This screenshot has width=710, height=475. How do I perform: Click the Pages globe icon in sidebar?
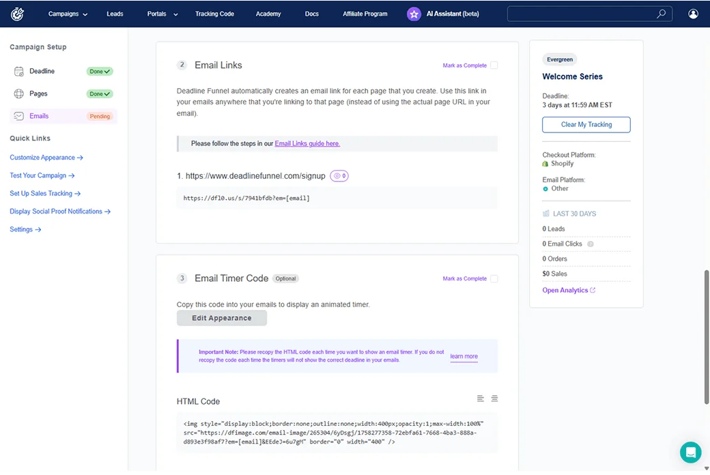point(18,93)
